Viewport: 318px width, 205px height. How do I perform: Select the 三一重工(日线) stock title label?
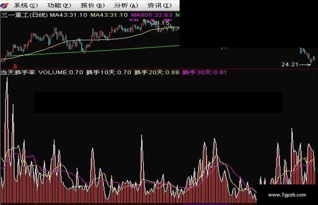tap(24, 15)
